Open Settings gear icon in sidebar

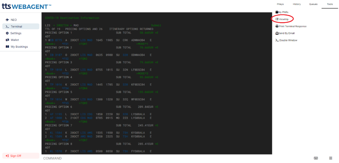click(x=7, y=33)
